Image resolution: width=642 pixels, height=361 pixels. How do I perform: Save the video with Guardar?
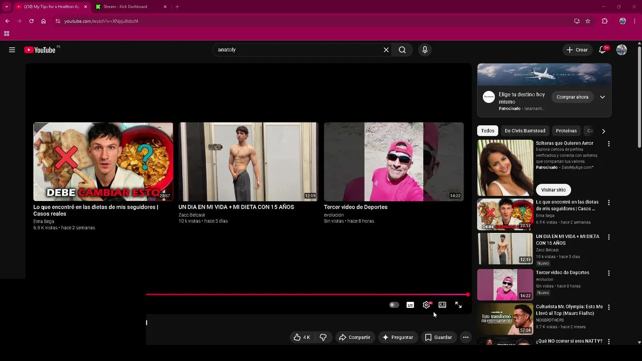(438, 337)
